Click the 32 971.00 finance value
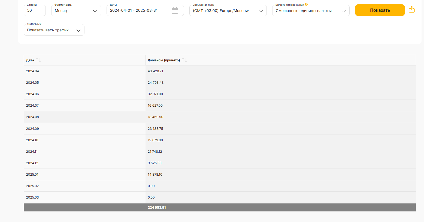This screenshot has height=222, width=424. (155, 94)
